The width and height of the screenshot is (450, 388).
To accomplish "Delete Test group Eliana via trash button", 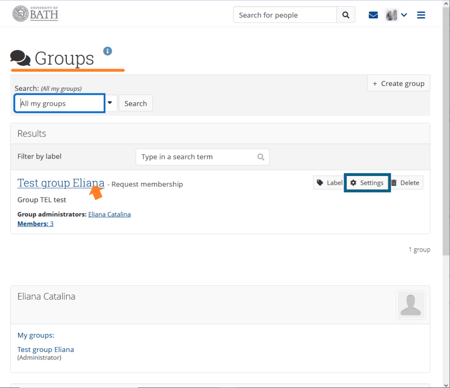I will point(405,183).
